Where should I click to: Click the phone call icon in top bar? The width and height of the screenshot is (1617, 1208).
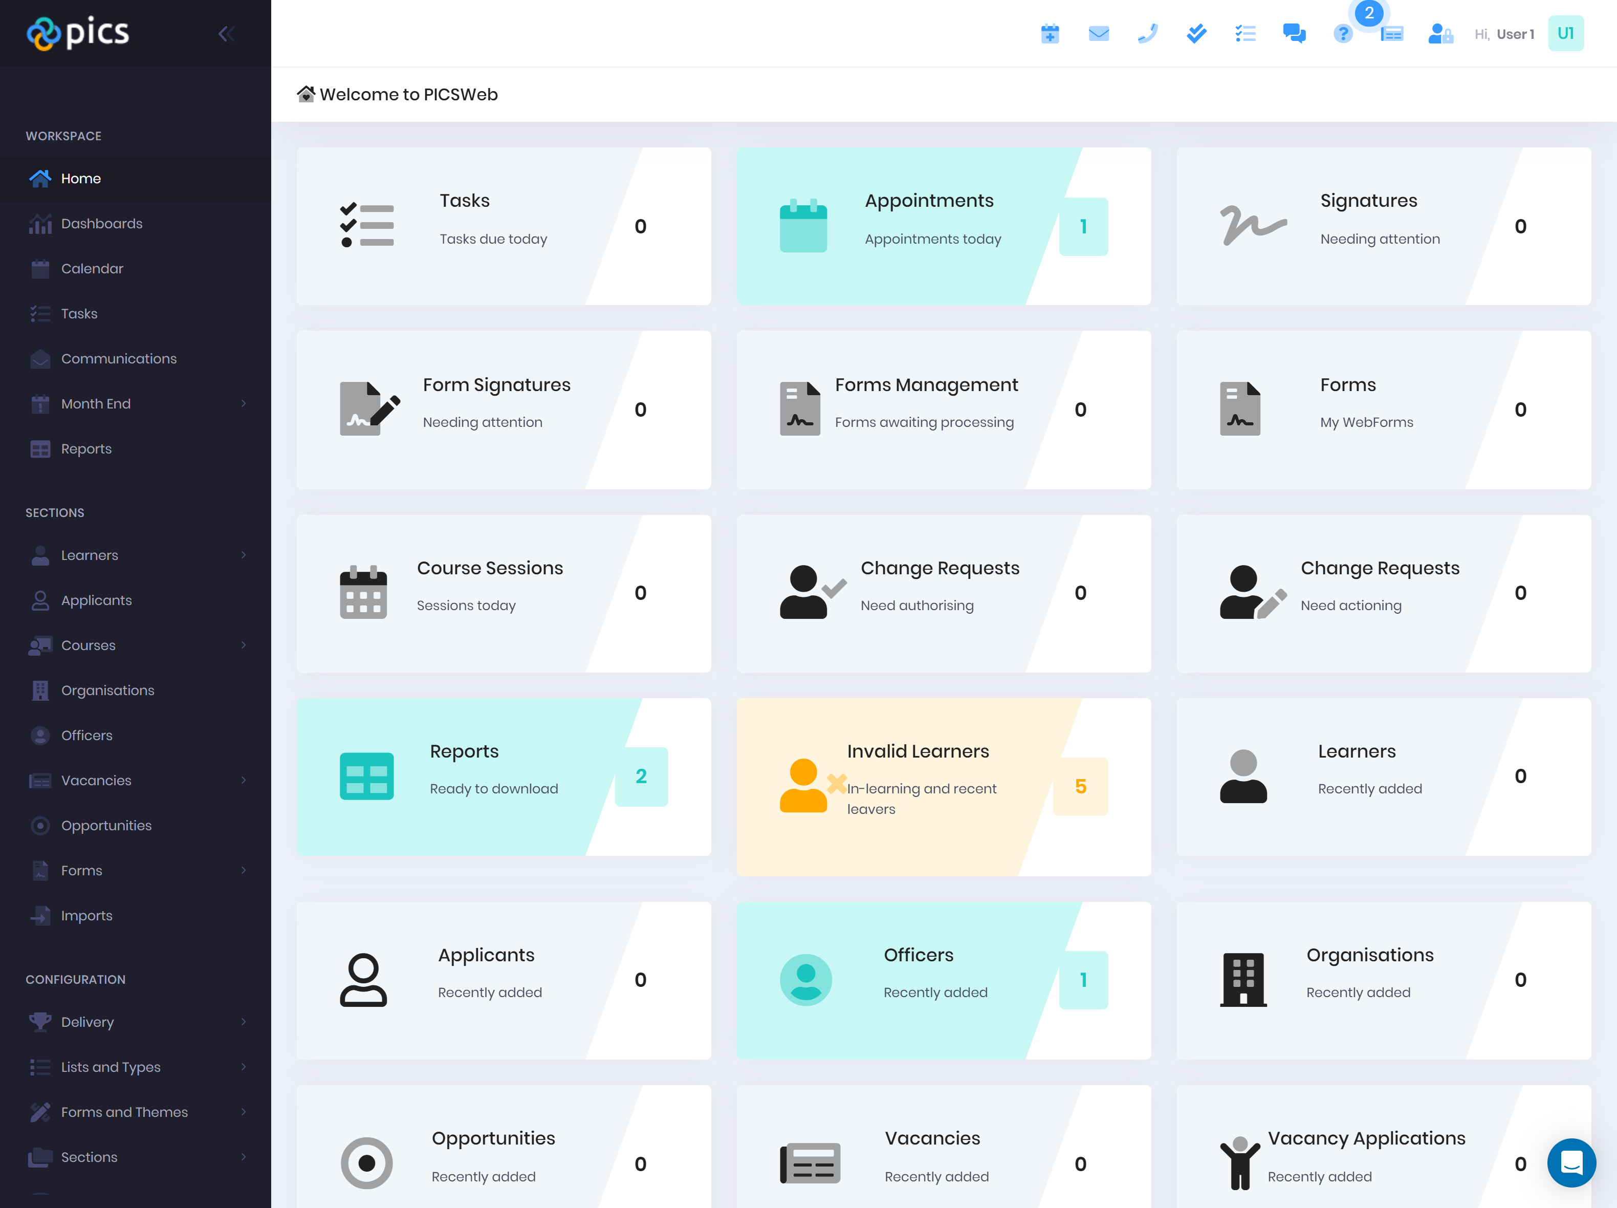click(x=1148, y=34)
